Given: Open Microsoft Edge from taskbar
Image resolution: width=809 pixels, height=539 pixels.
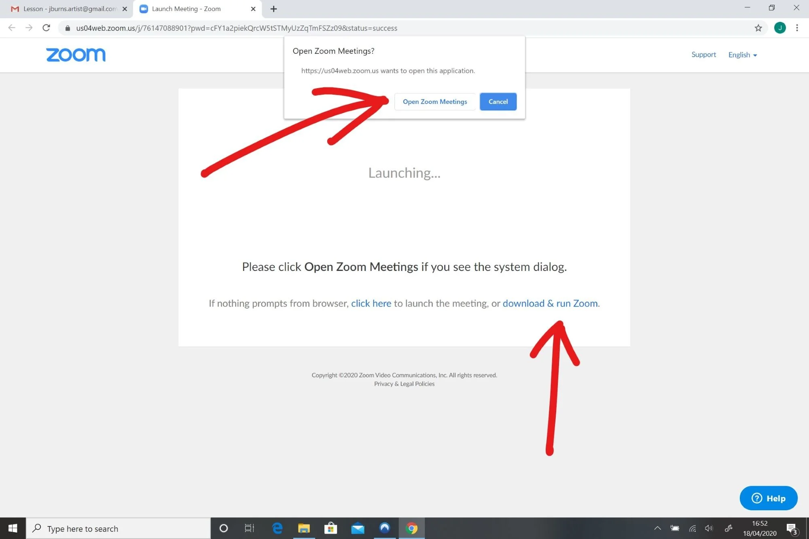Looking at the screenshot, I should [x=277, y=528].
